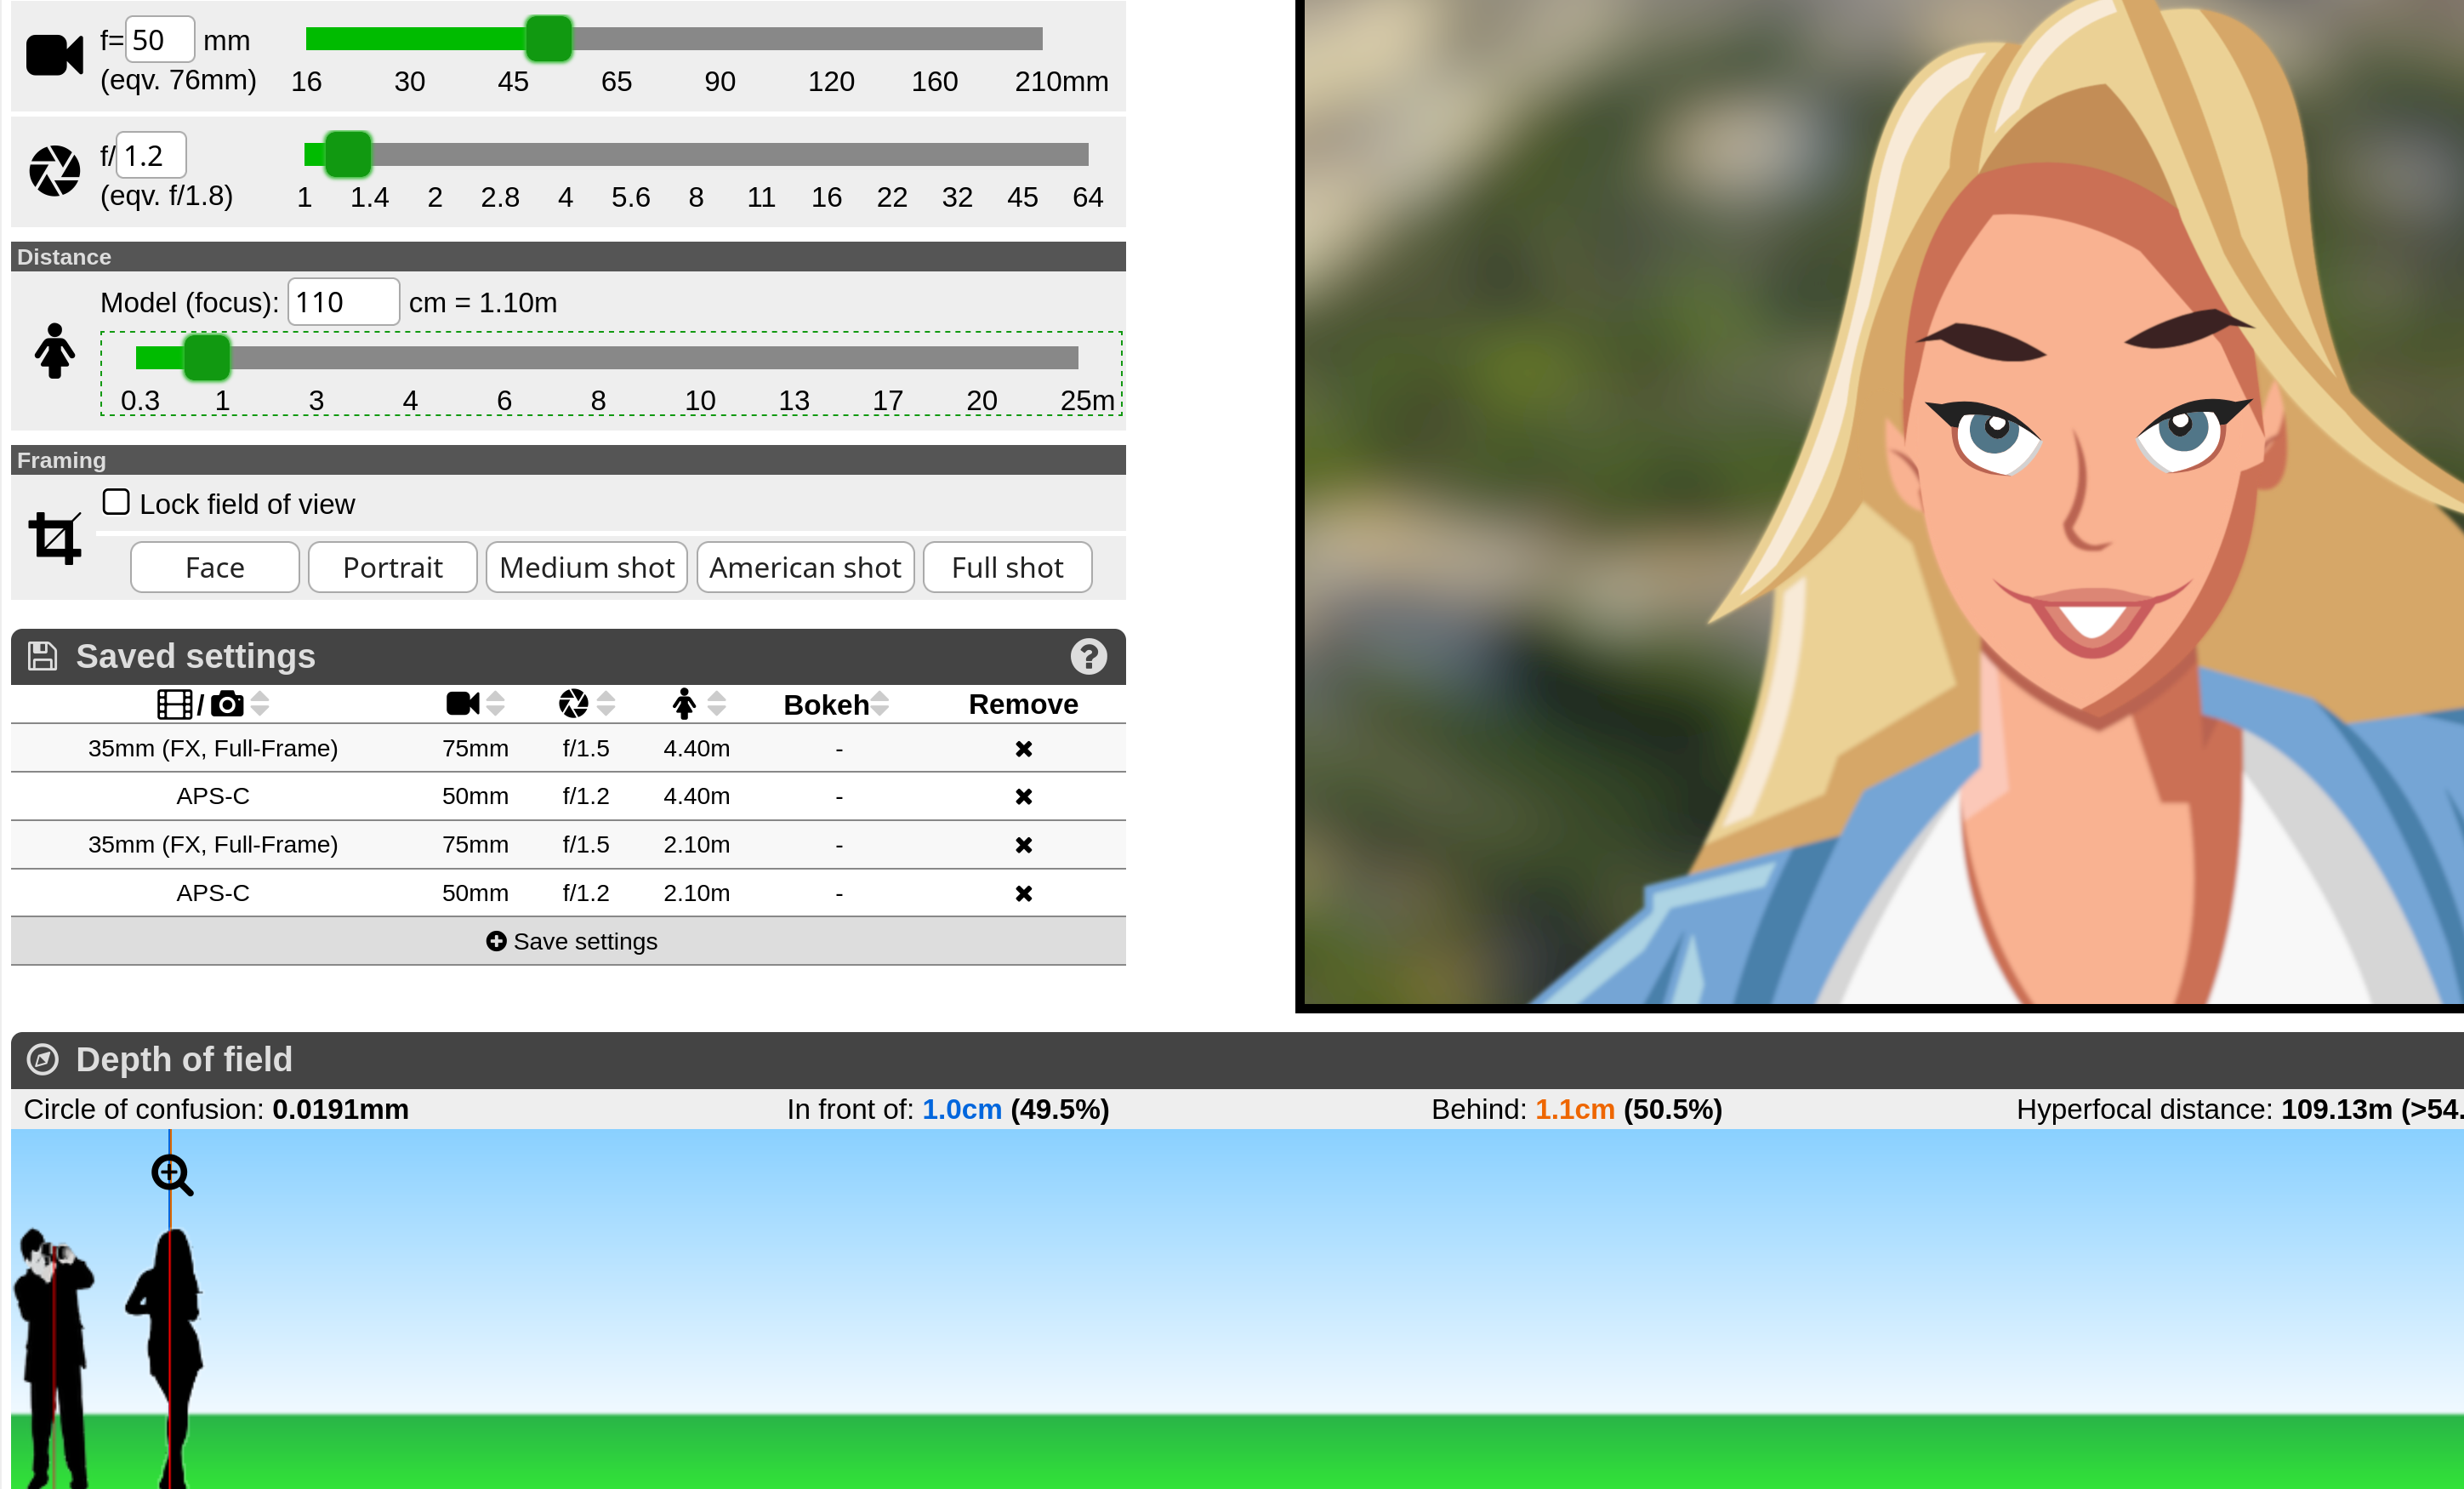Remove the 35mm Full-Frame 4.40m saved setting

(1023, 749)
